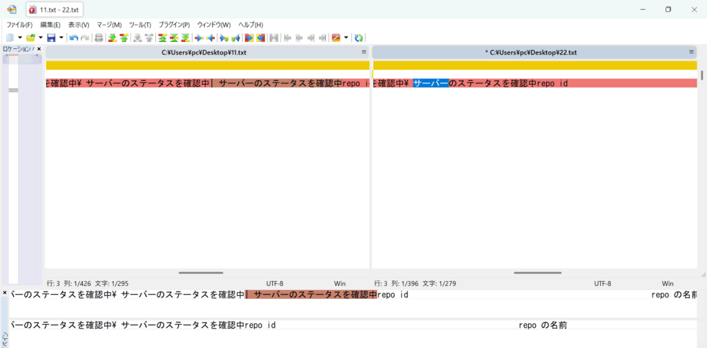Open the Options wrench dropdown arrow
707x348 pixels.
(x=346, y=37)
